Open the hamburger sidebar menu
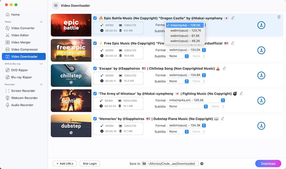This screenshot has height=169, width=286. tap(56, 5)
